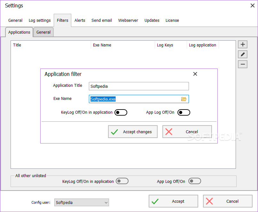View the License tab
The height and width of the screenshot is (212, 258).
(172, 20)
